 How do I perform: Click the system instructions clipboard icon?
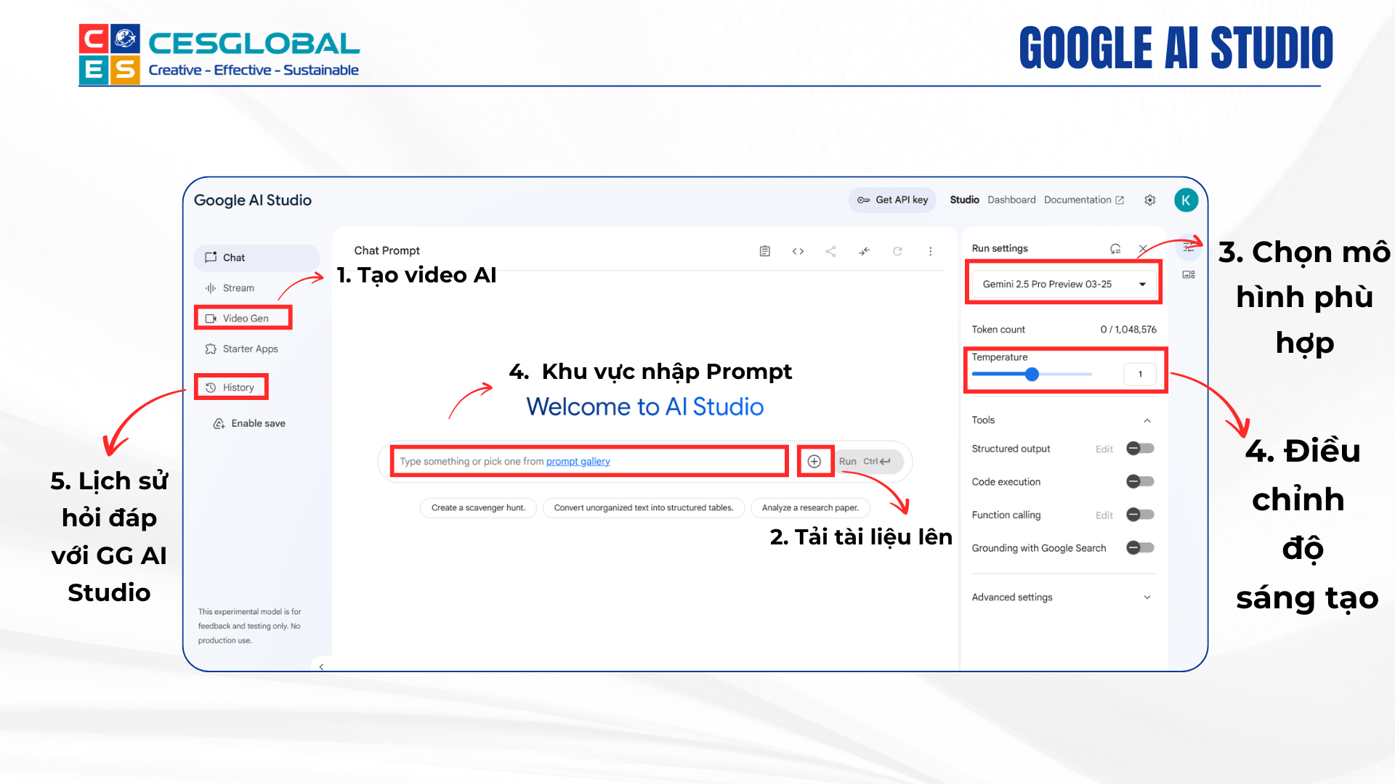click(764, 251)
